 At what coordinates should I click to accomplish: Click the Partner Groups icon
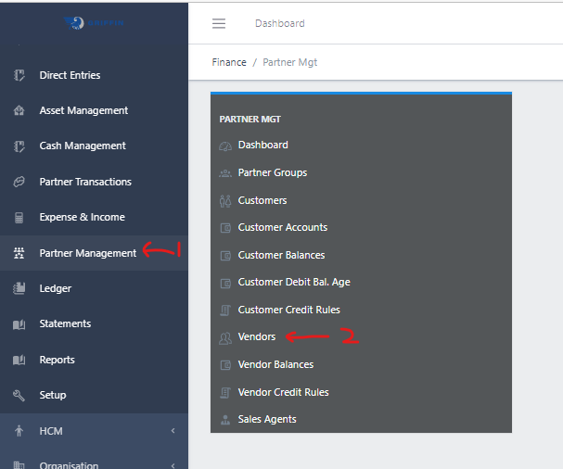pyautogui.click(x=225, y=173)
